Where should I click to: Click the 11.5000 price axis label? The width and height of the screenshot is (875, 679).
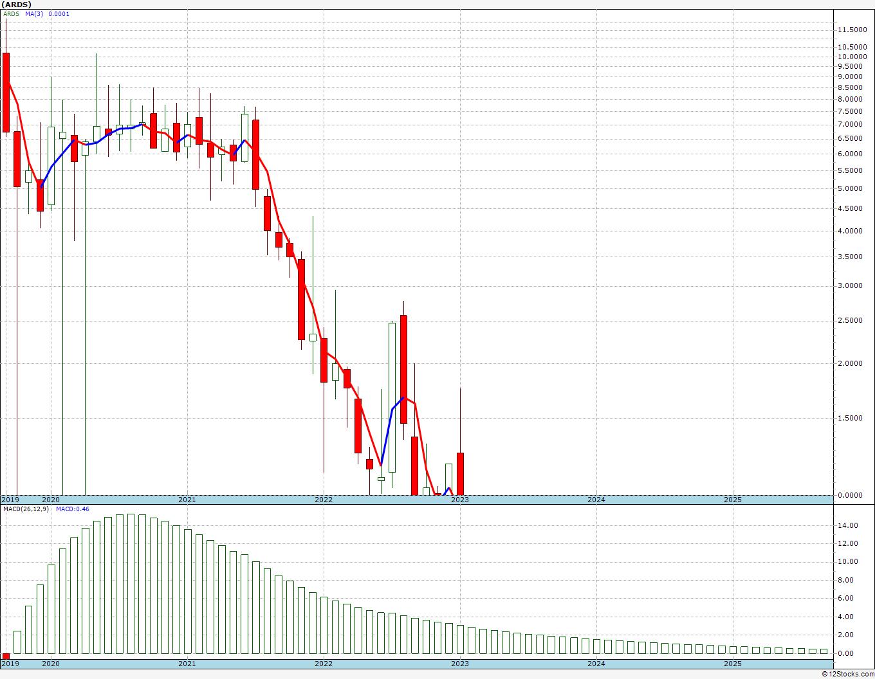click(851, 30)
